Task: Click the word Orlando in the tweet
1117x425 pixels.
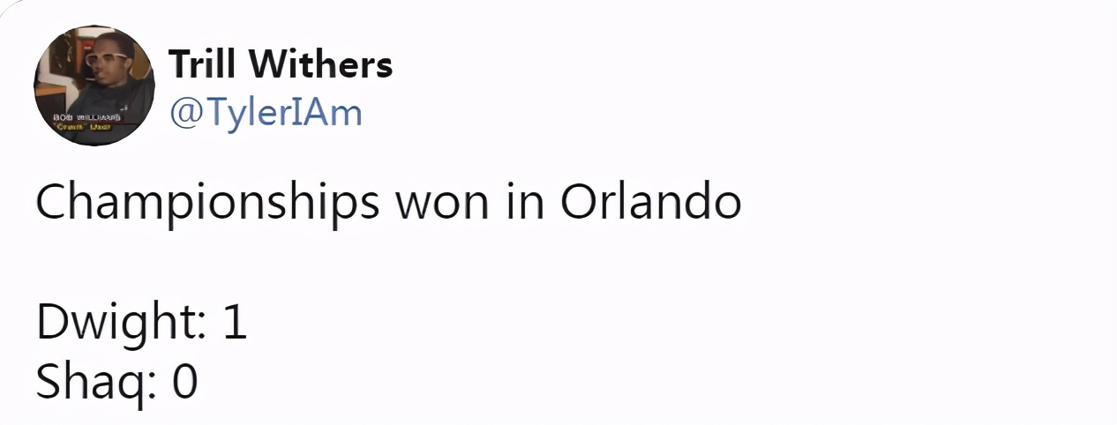Action: [651, 203]
